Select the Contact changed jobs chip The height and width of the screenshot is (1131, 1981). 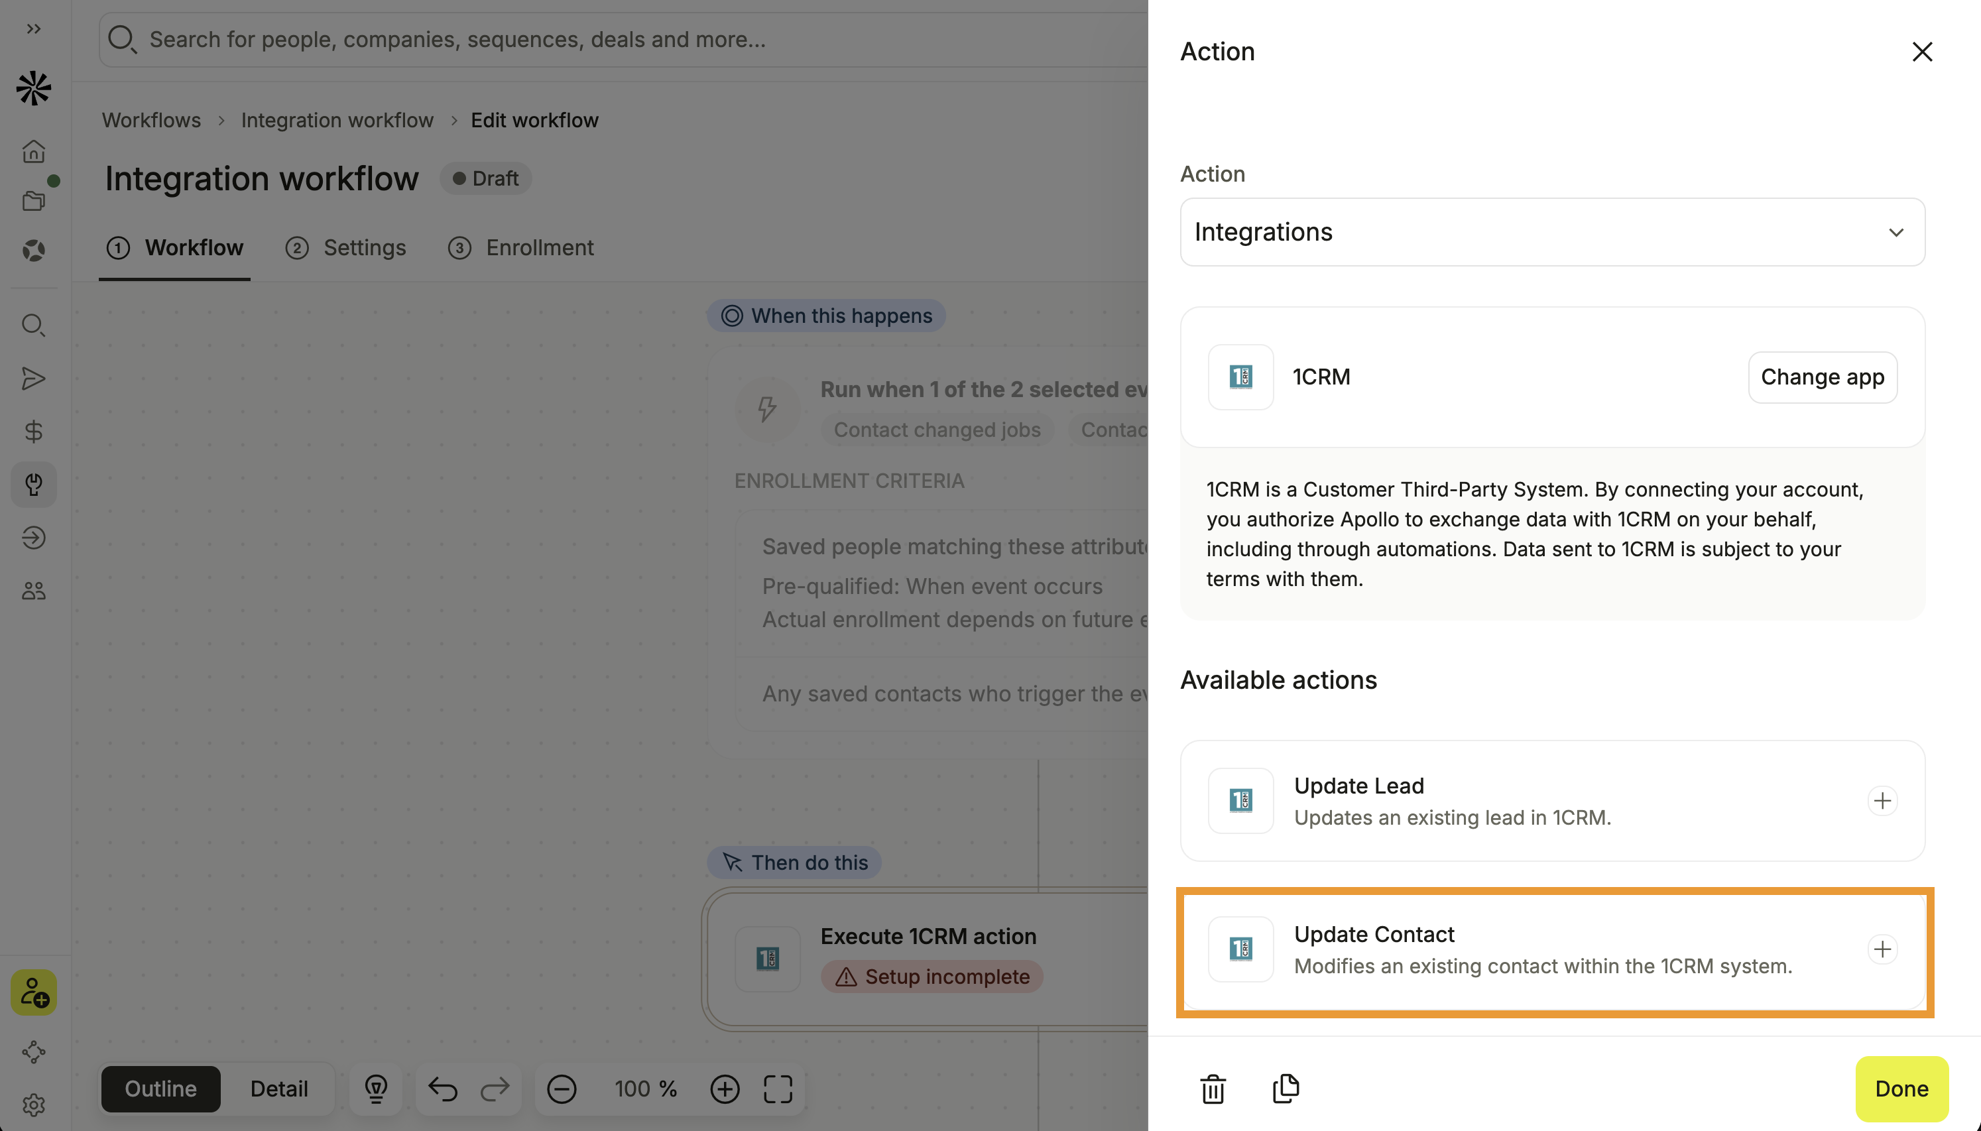937,430
